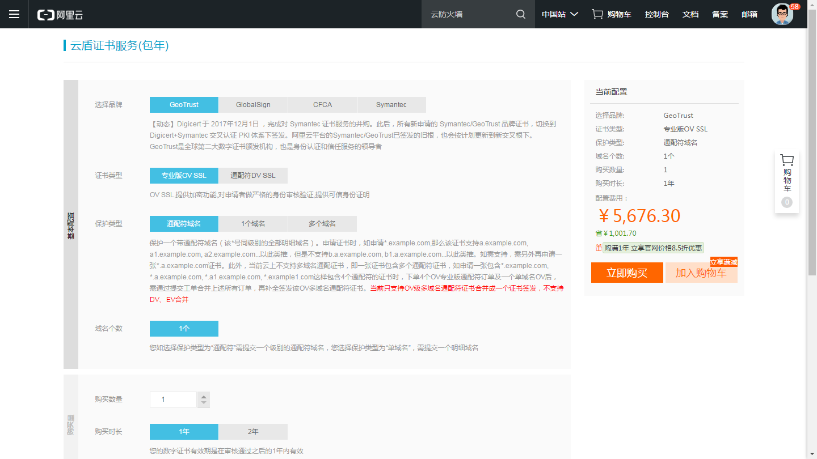The image size is (817, 459).
Task: Open the shopping cart icon in header
Action: [597, 14]
